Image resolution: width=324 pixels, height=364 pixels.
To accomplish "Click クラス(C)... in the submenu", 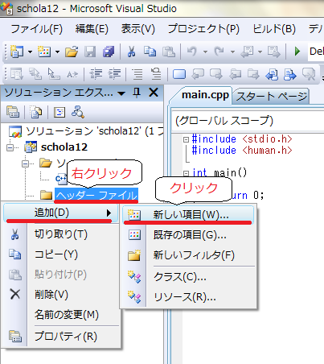I will point(188,277).
